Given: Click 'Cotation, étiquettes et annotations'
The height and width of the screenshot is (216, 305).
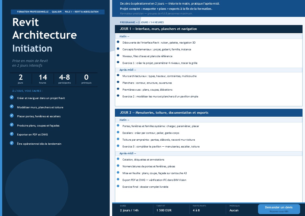Looking at the screenshot, I should coord(143,160).
